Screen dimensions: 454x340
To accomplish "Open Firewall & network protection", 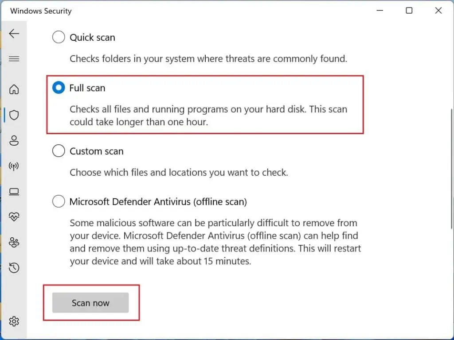I will point(14,166).
